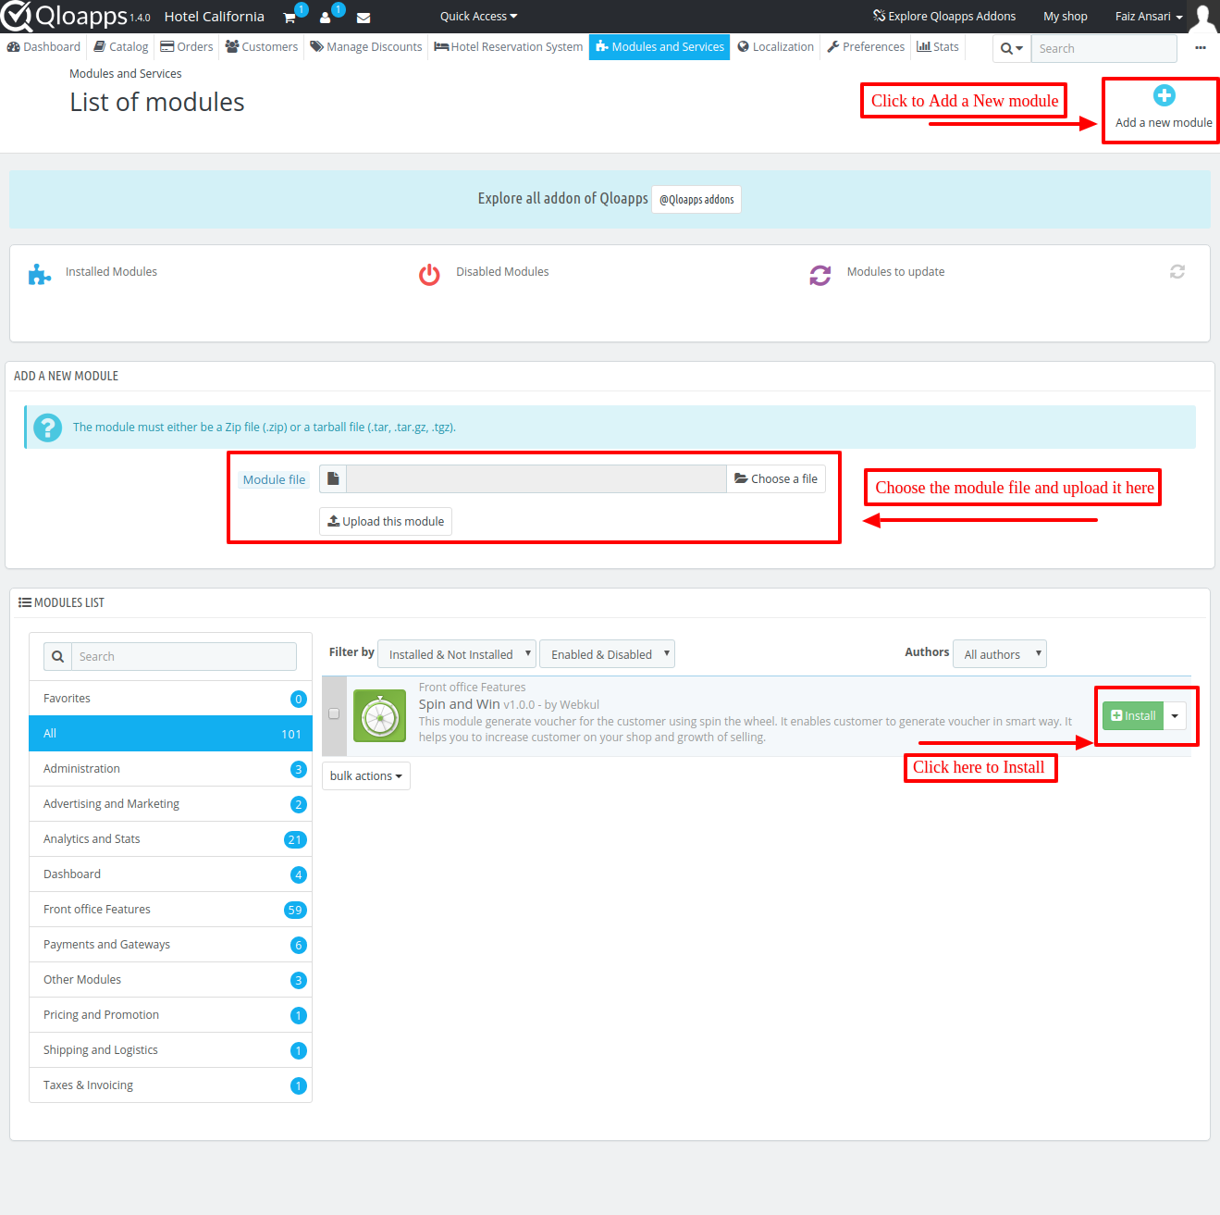Select the Analytics and Stats category
The image size is (1220, 1215).
[x=171, y=839]
